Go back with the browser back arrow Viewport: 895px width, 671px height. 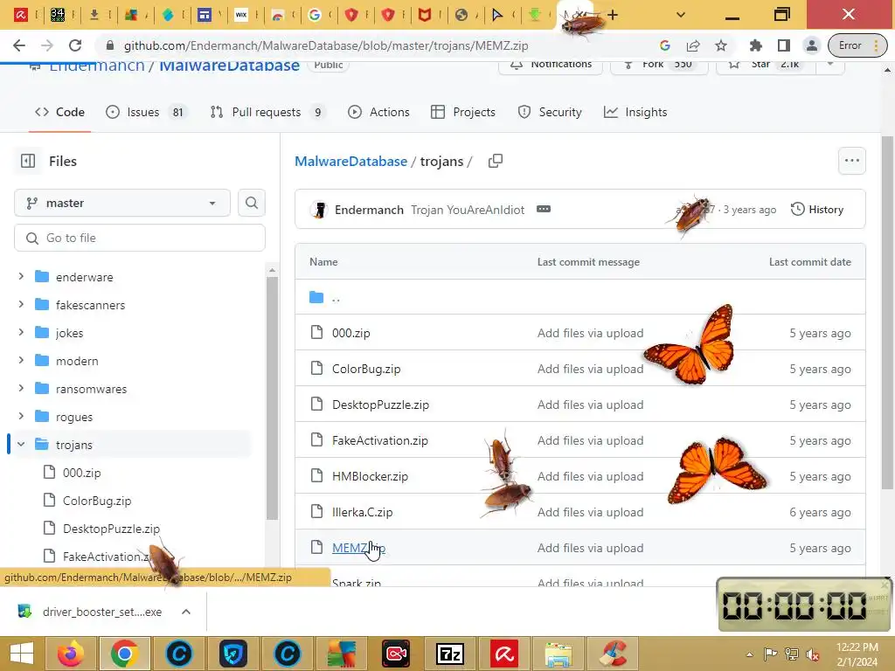tap(19, 45)
